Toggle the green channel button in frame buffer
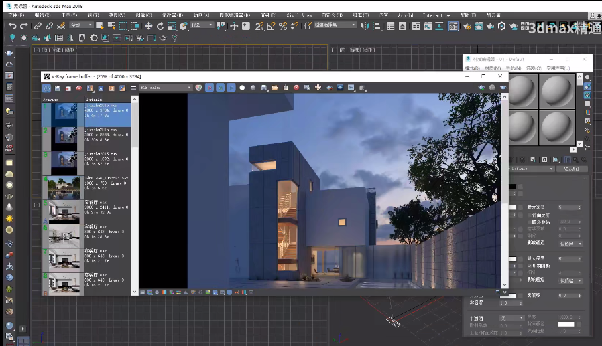 [221, 88]
